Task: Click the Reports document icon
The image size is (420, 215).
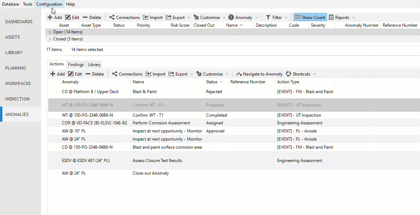Action: tap(331, 17)
